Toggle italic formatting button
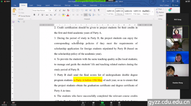This screenshot has width=191, height=106. (38, 15)
